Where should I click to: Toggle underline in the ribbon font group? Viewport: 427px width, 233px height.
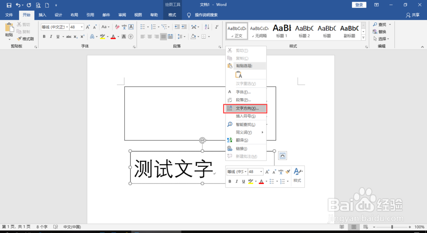tap(58, 36)
